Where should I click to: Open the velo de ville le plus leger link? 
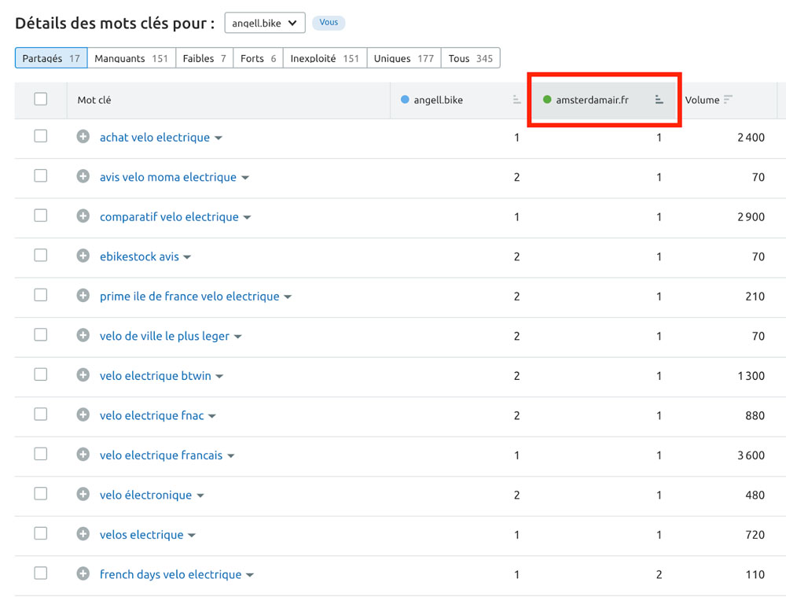coord(164,336)
